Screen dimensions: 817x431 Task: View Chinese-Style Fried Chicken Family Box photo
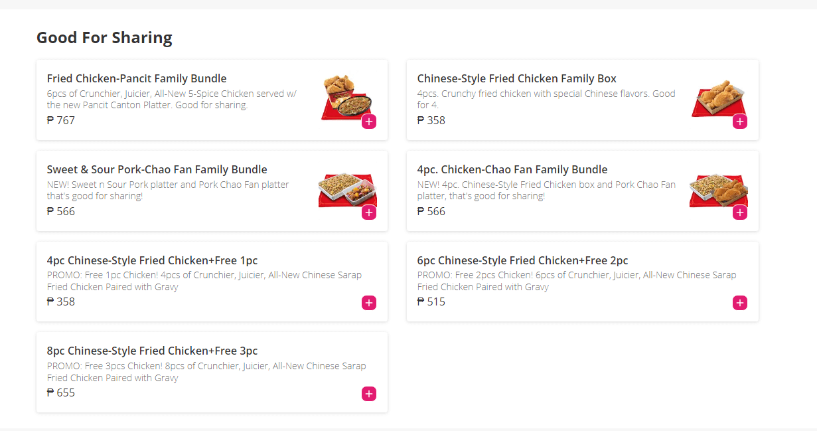click(x=717, y=99)
